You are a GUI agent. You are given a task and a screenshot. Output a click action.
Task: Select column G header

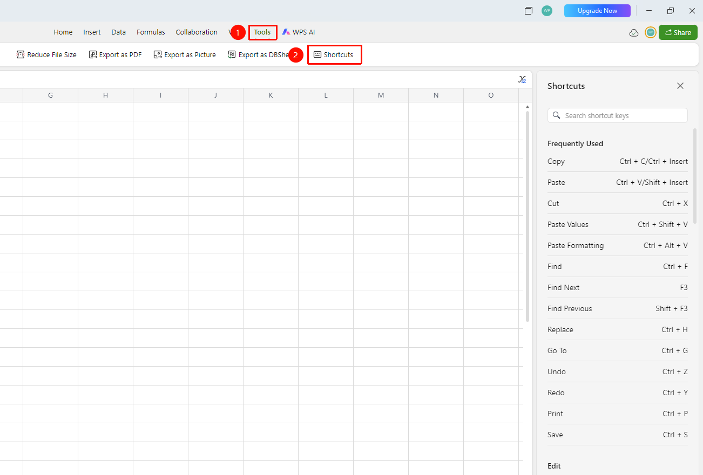50,95
